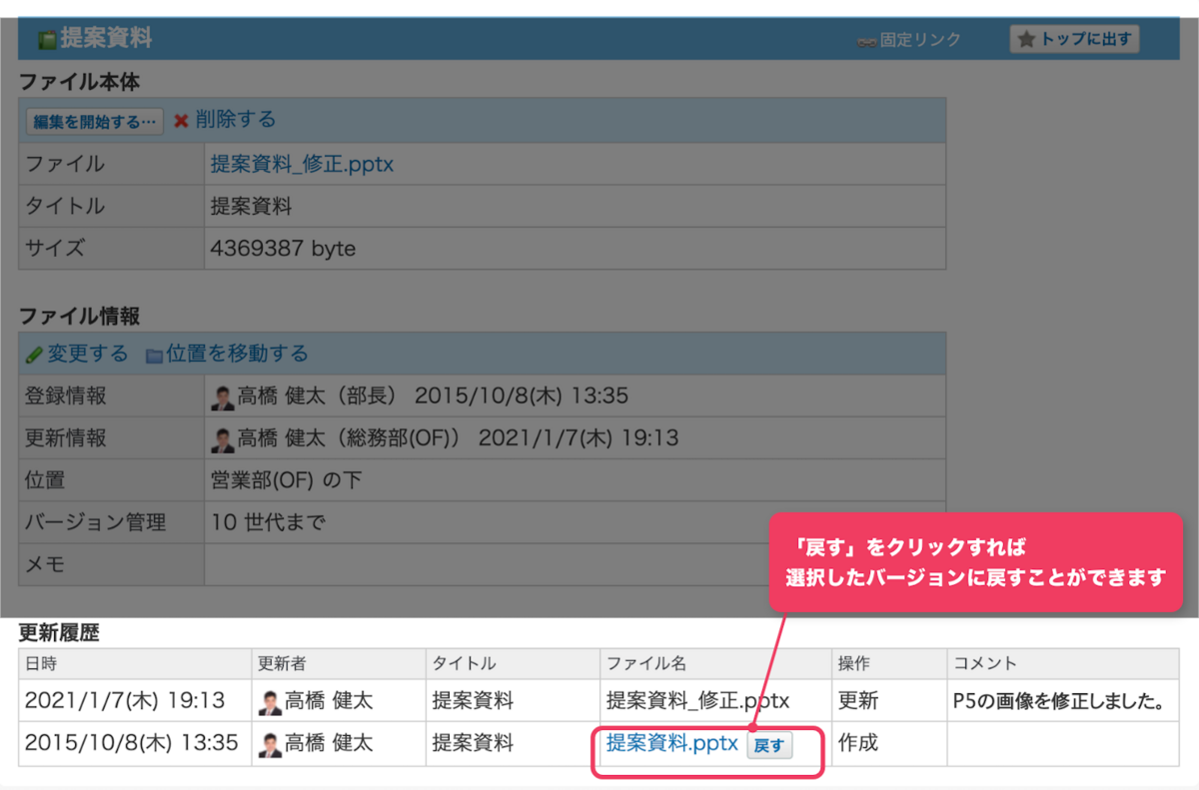This screenshot has height=790, width=1199.
Task: Select the 更新履歴 section heading
Action: tap(59, 632)
